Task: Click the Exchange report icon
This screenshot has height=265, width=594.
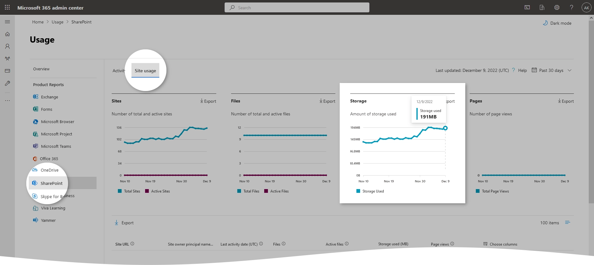Action: point(36,97)
